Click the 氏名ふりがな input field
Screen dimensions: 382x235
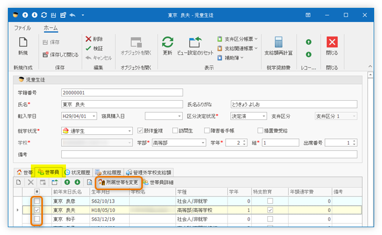click(x=294, y=104)
